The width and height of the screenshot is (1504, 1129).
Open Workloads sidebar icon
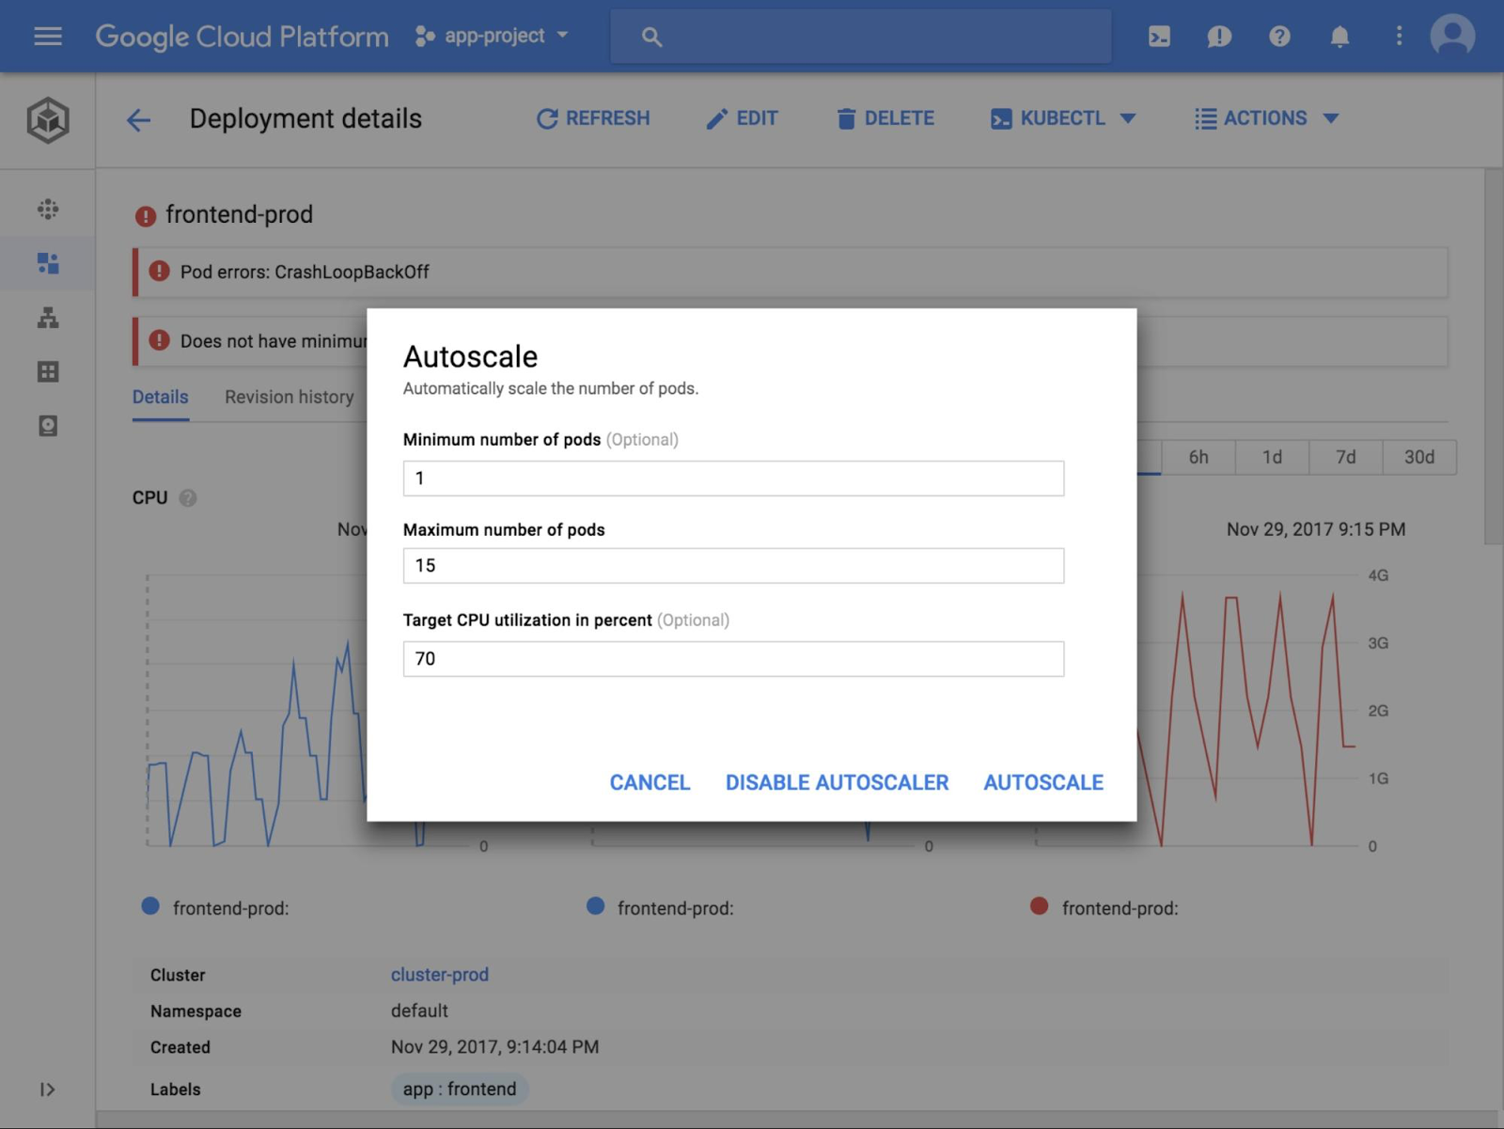click(x=48, y=263)
